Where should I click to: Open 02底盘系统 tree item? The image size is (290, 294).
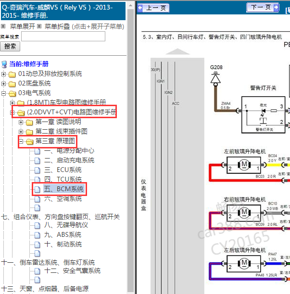tap(35, 84)
